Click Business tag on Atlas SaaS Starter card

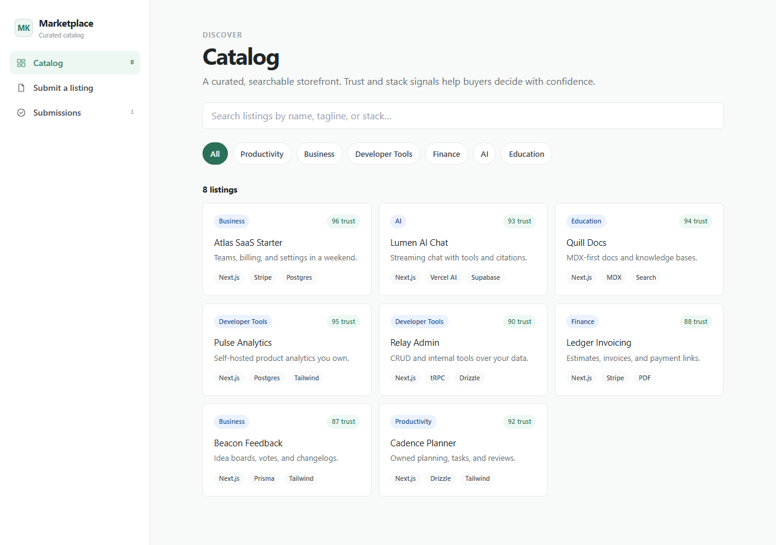click(x=232, y=221)
